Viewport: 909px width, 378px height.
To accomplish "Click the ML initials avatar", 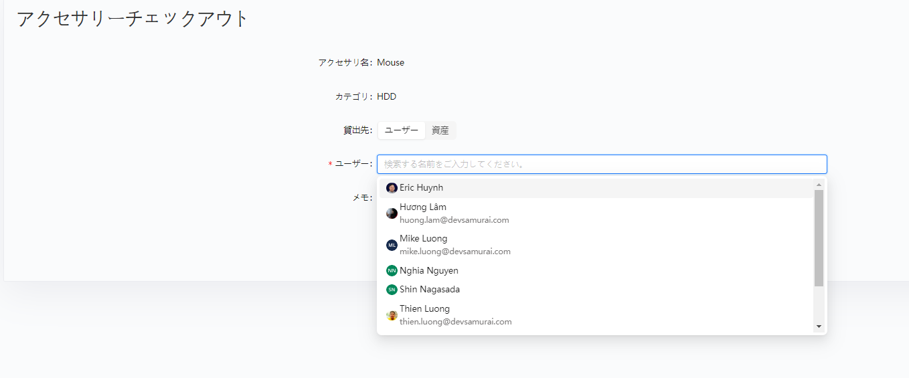I will pos(392,246).
